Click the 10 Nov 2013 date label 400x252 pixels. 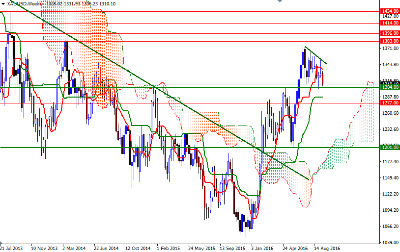click(44, 248)
